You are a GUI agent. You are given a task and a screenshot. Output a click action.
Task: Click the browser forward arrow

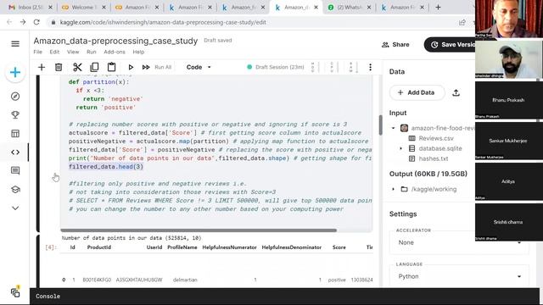click(23, 22)
